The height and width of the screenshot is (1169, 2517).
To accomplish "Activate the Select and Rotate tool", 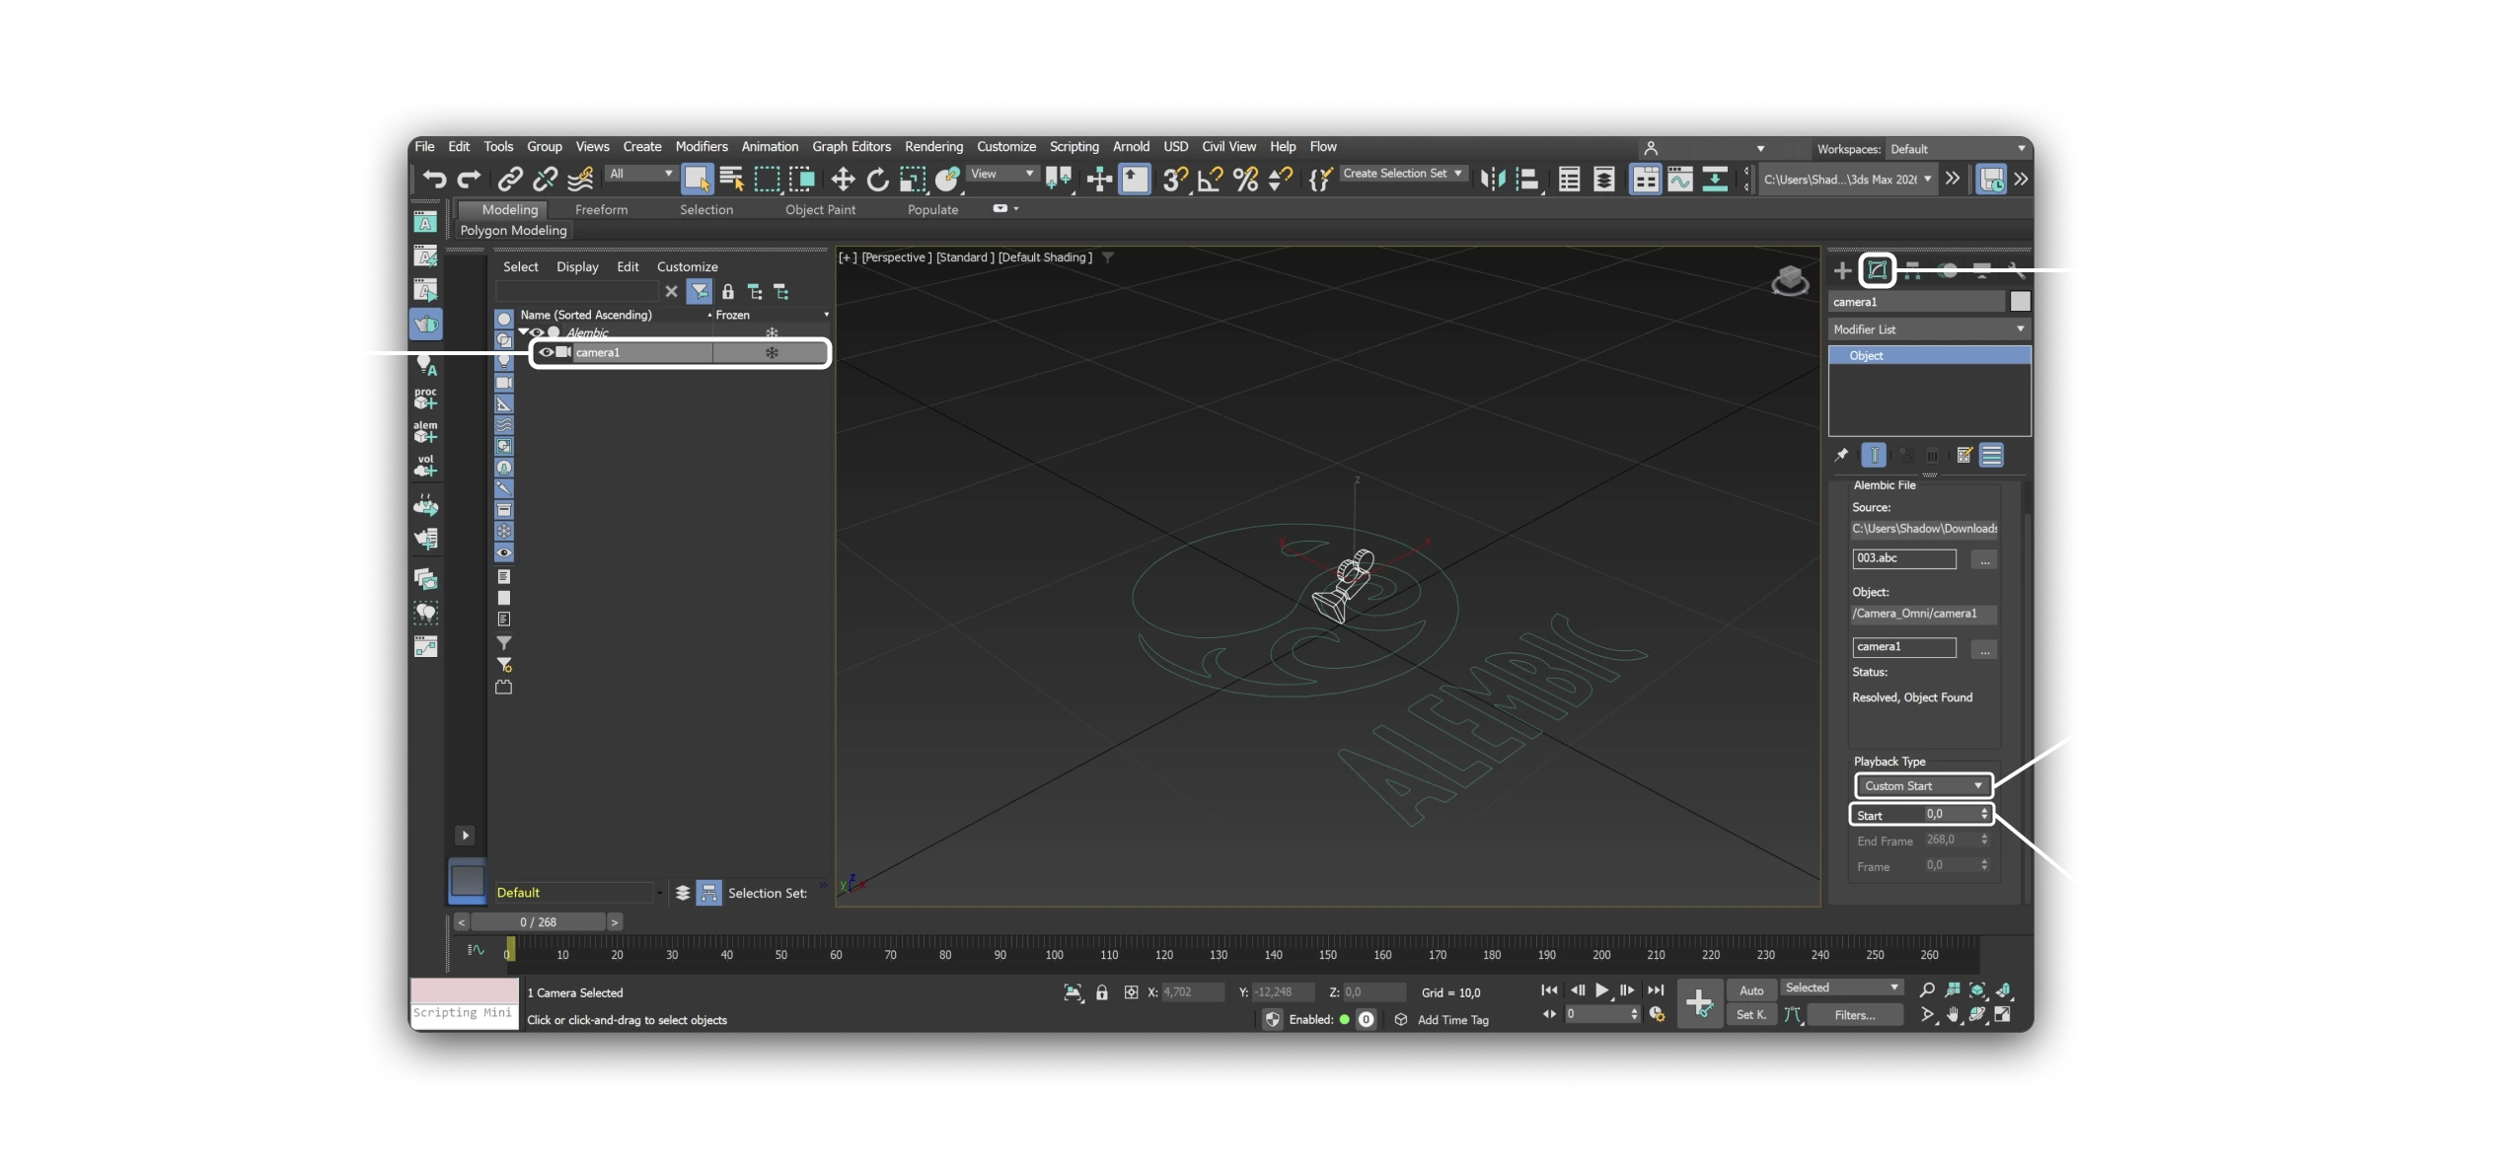I will (x=877, y=179).
